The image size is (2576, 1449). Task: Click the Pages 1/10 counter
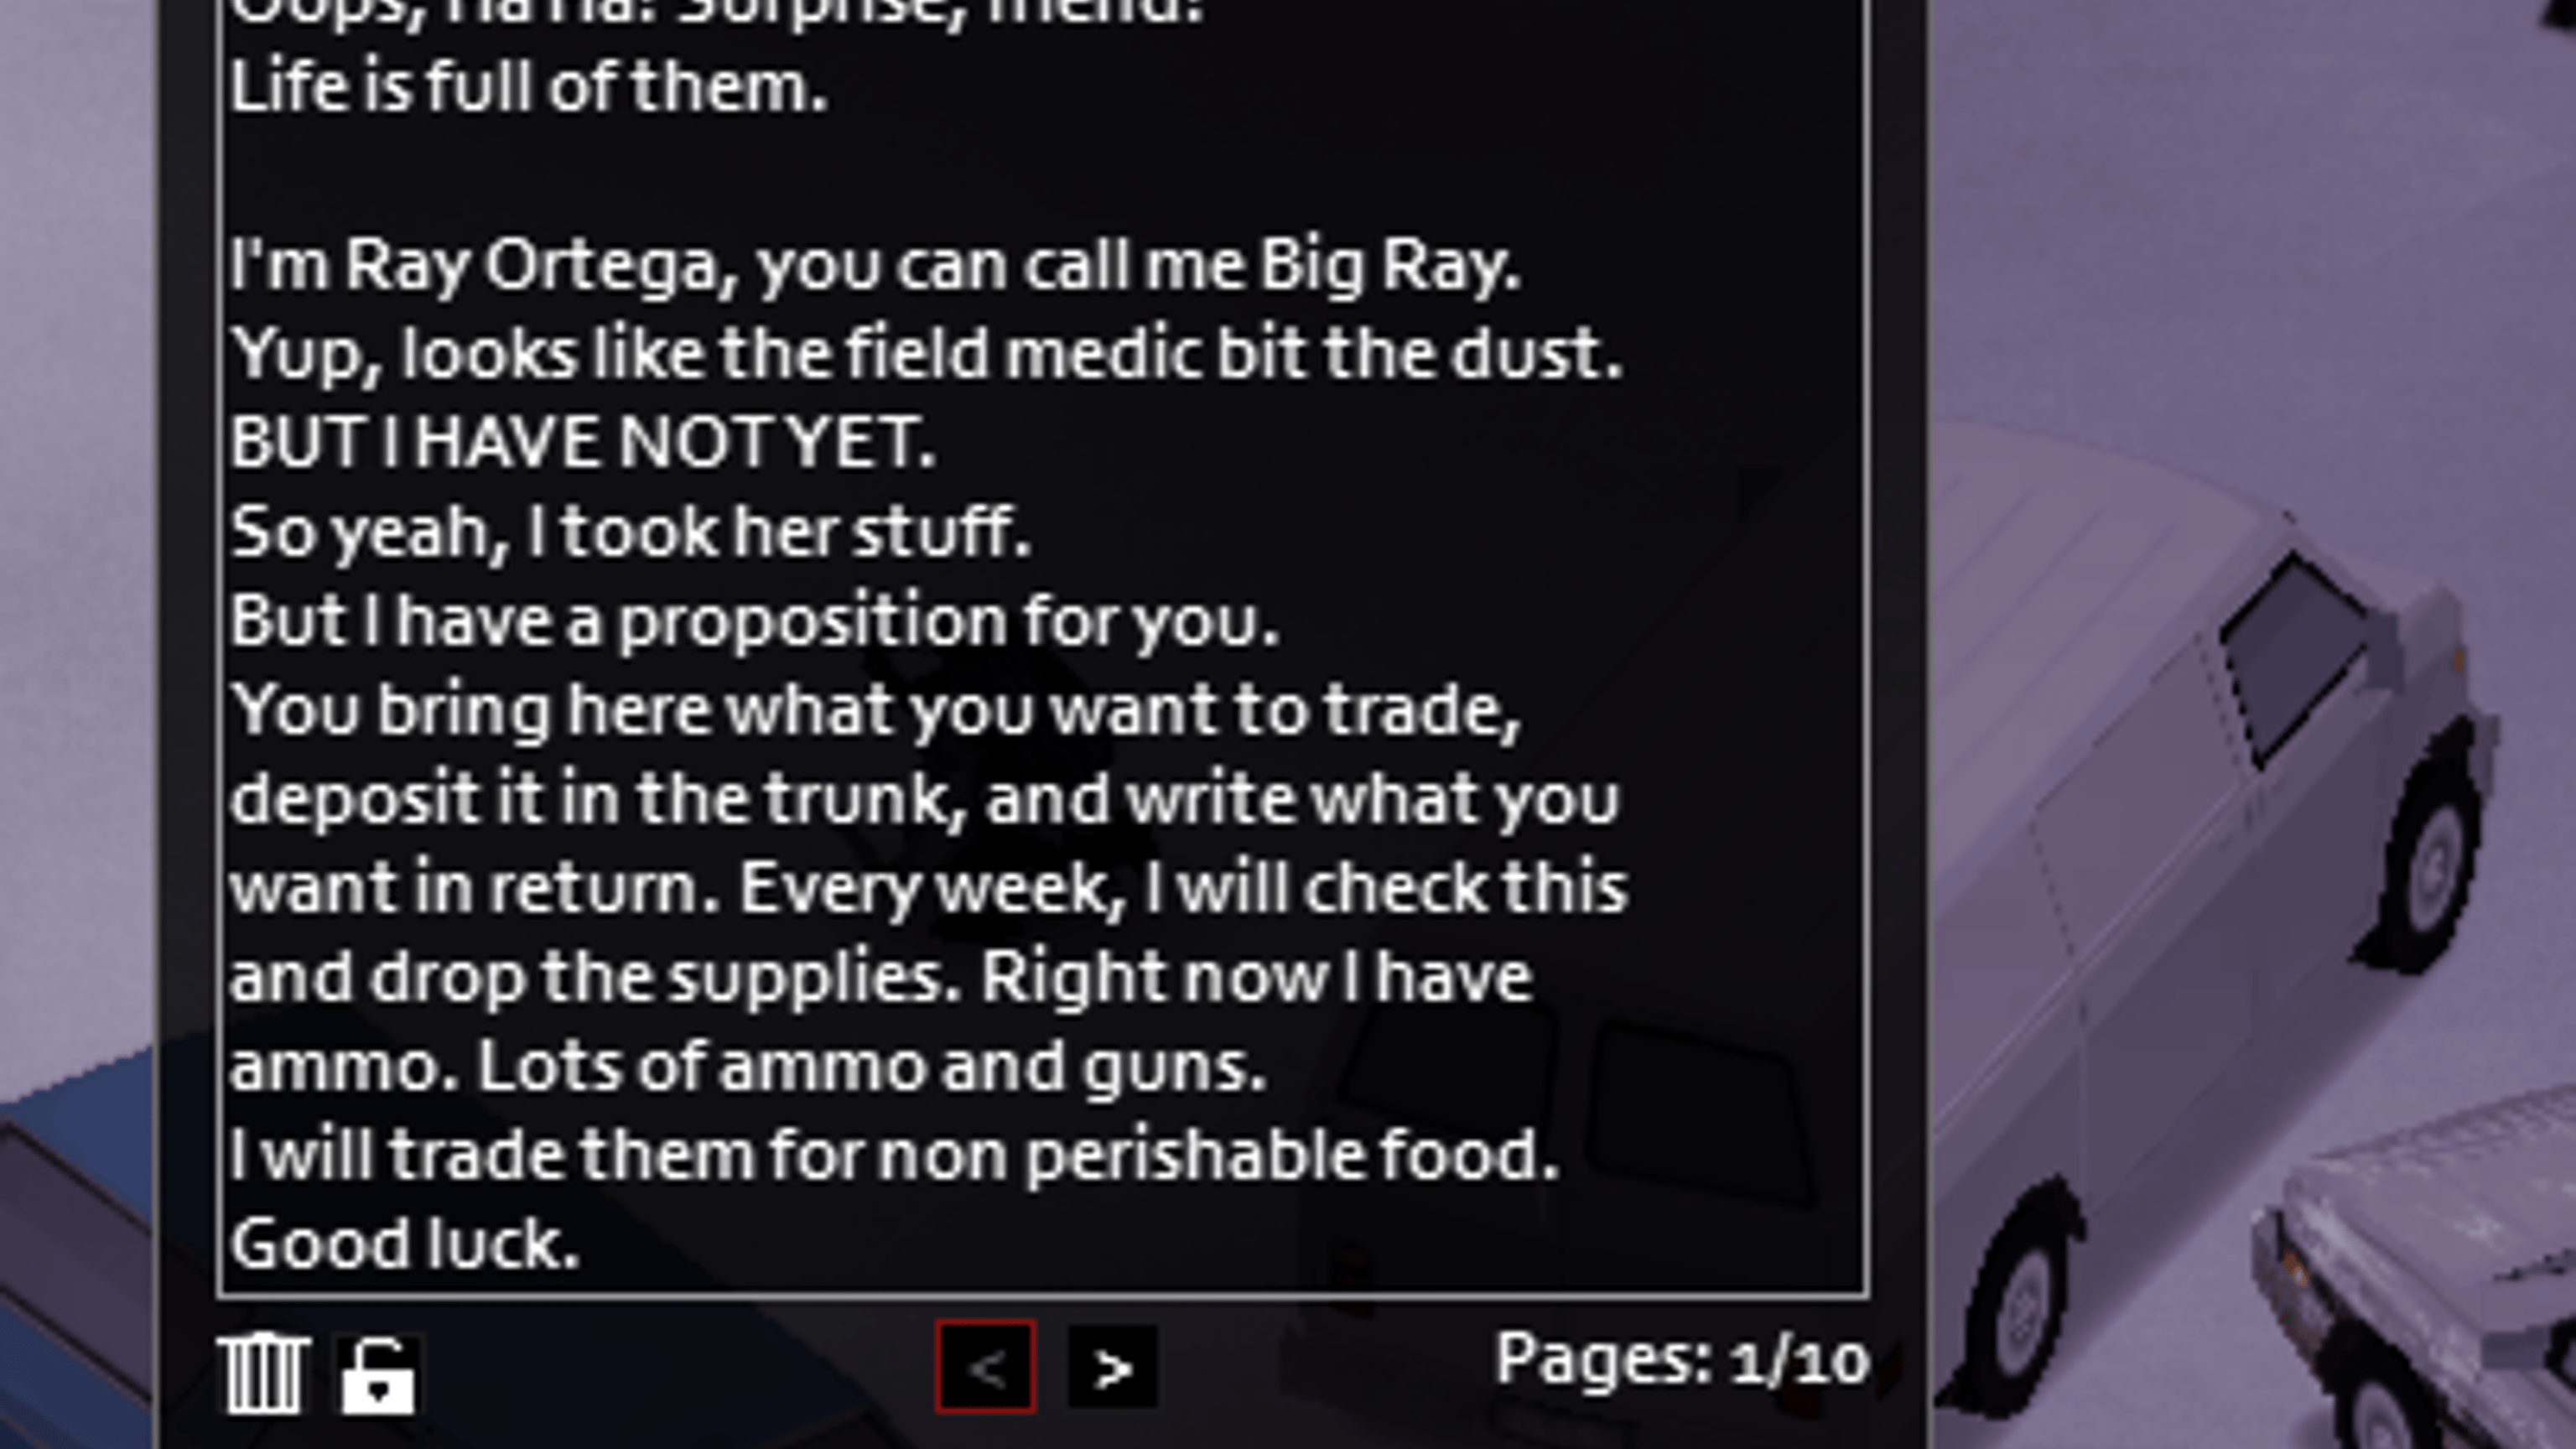click(1681, 1361)
